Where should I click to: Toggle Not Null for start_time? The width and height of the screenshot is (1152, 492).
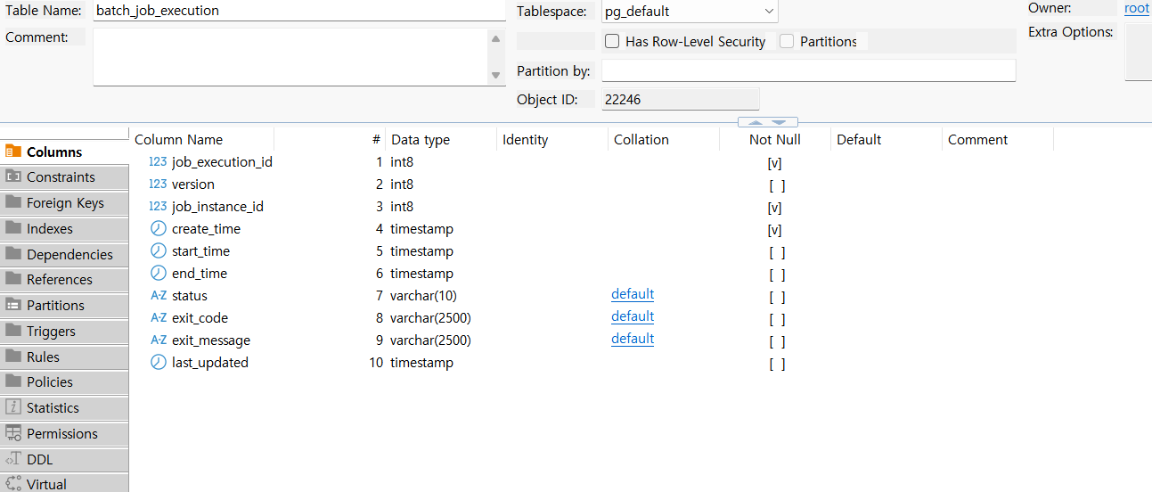point(777,252)
